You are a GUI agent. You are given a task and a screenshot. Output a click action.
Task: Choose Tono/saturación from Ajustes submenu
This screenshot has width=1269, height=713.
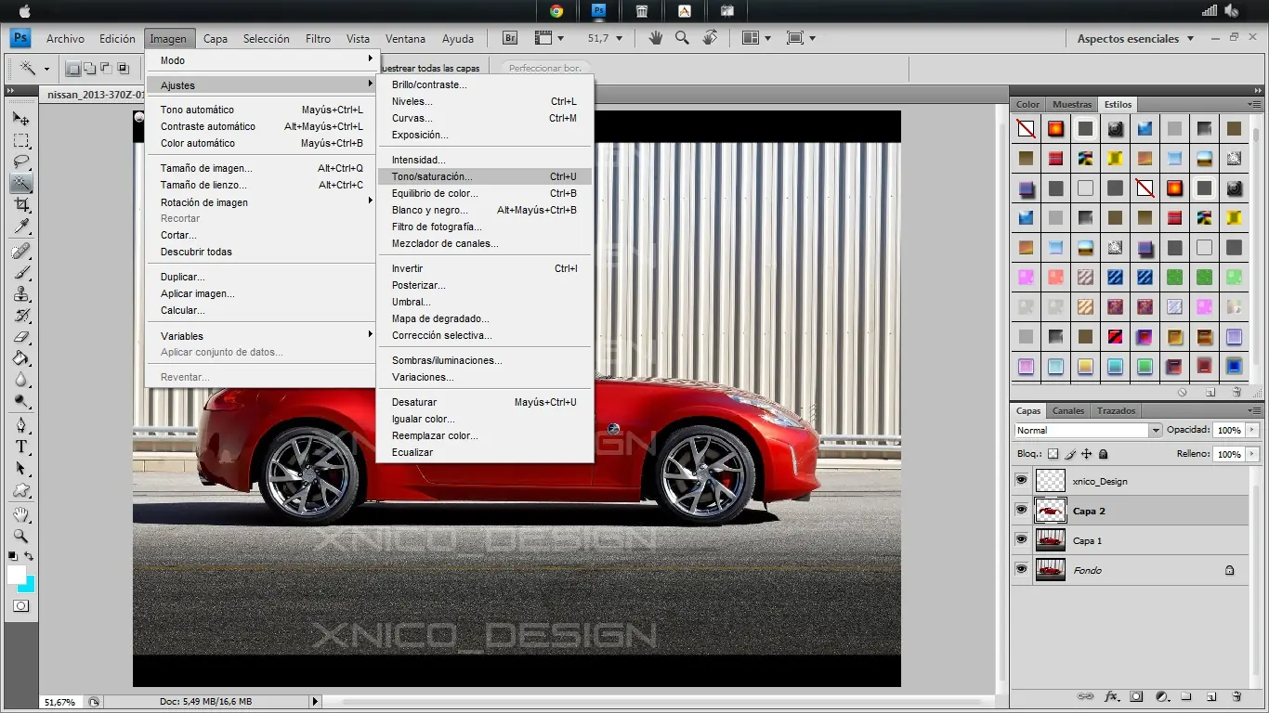[484, 176]
